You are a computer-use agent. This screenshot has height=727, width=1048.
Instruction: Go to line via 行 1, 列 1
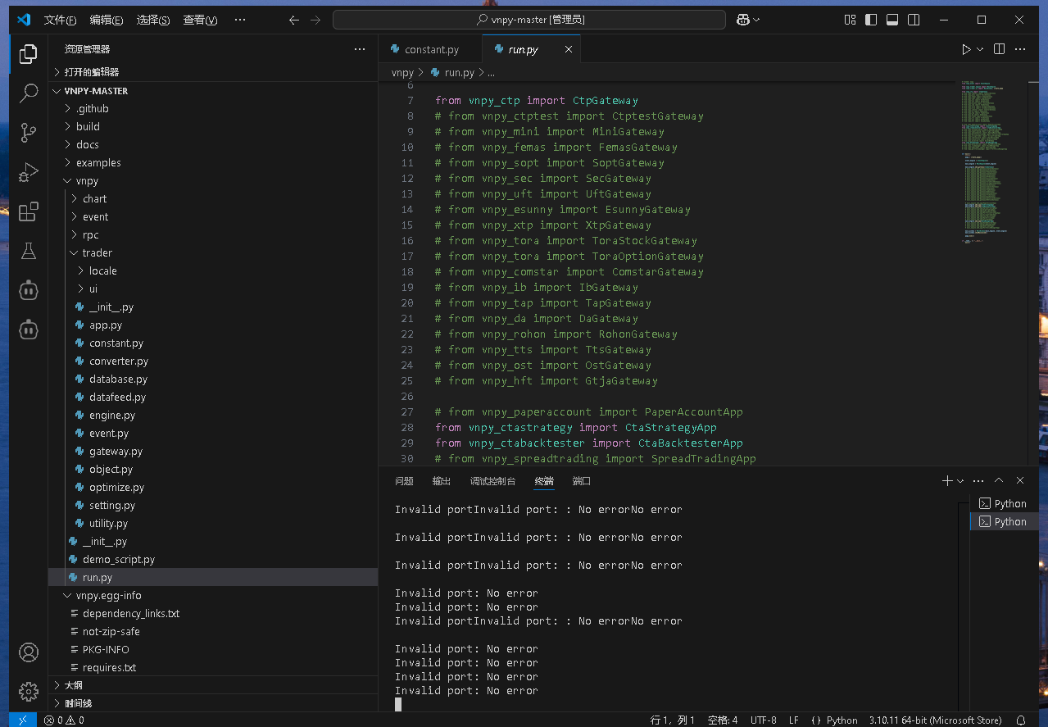point(673,720)
